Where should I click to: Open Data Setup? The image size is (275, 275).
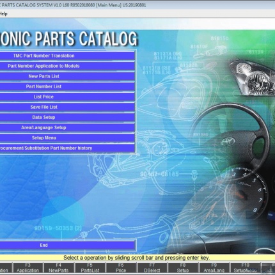coord(67,117)
